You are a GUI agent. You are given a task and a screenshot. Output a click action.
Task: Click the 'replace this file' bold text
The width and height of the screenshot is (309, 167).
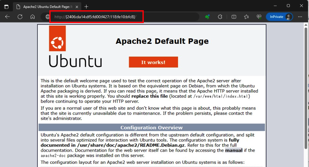coord(150,96)
